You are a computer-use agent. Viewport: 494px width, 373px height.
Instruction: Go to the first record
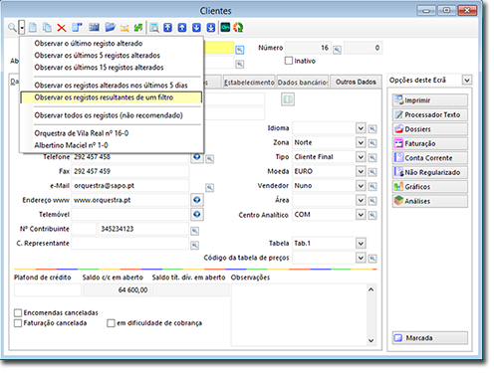168,28
